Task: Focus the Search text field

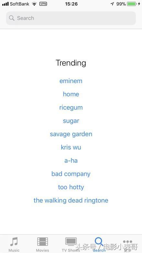Action: [x=71, y=18]
